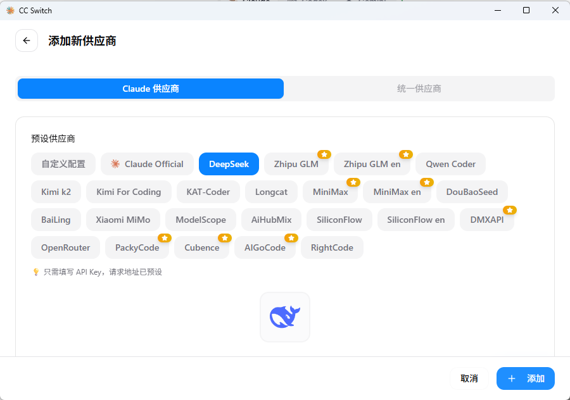Click the CC Switch app icon in title bar
Screen dimensions: 570x400
coord(10,10)
